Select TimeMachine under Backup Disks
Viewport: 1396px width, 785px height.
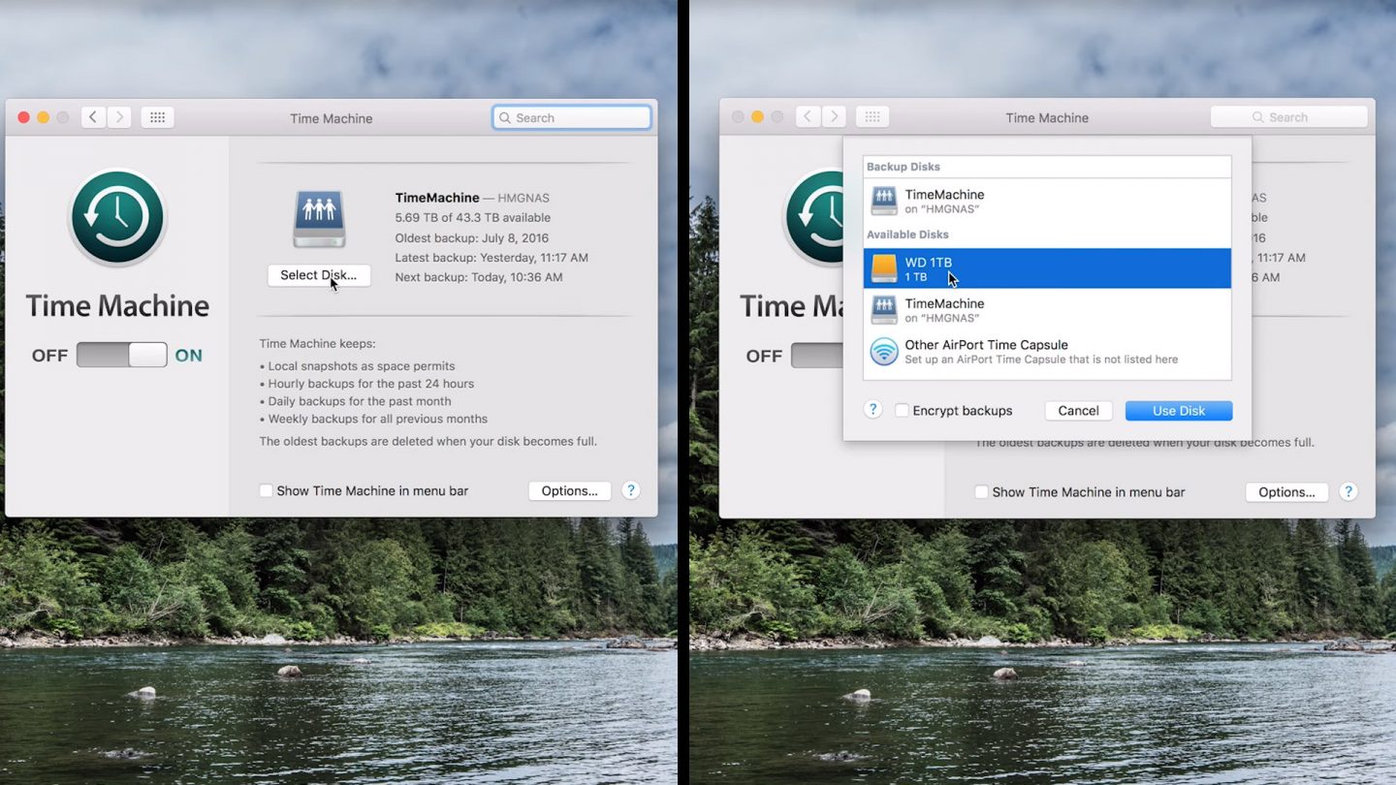(1047, 201)
